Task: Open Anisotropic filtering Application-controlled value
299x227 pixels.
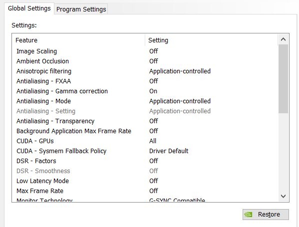Action: tap(180, 71)
